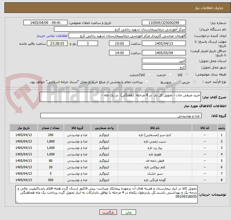Click the resize grip of توضیحات خریدار text area

[17, 202]
